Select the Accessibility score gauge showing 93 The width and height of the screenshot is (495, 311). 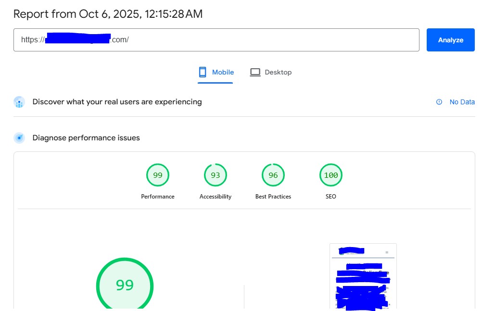click(x=216, y=175)
